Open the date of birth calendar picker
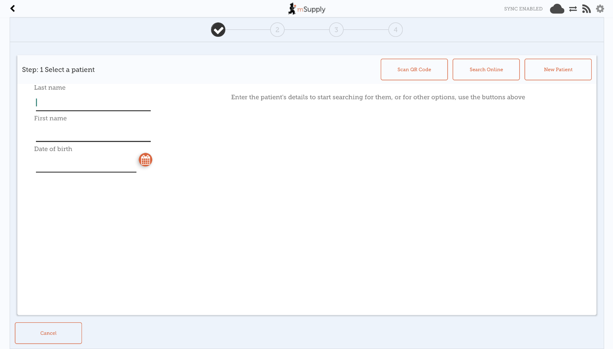The width and height of the screenshot is (613, 349). point(145,160)
